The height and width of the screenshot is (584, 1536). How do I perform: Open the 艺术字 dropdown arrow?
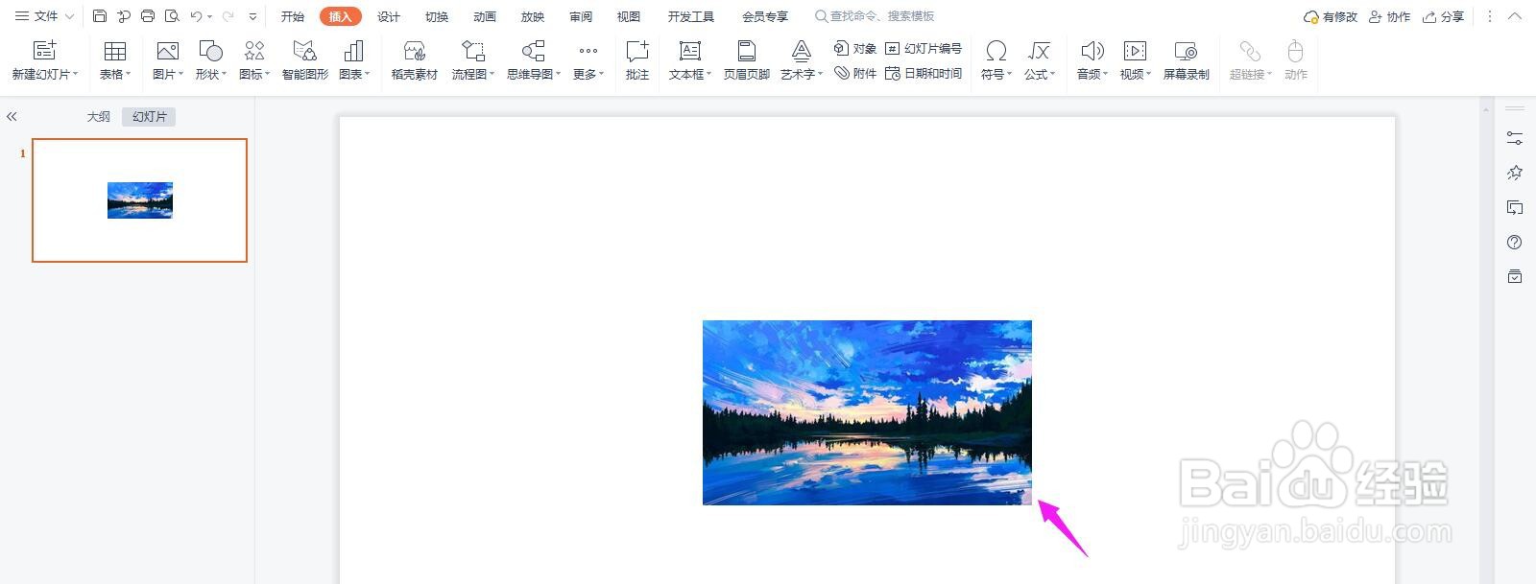pyautogui.click(x=821, y=74)
